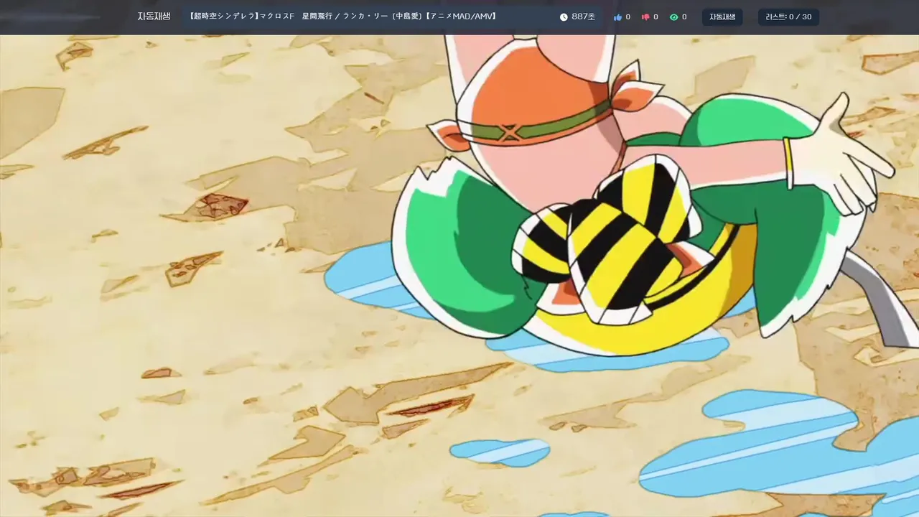
Task: Click the green eye views icon
Action: [673, 17]
